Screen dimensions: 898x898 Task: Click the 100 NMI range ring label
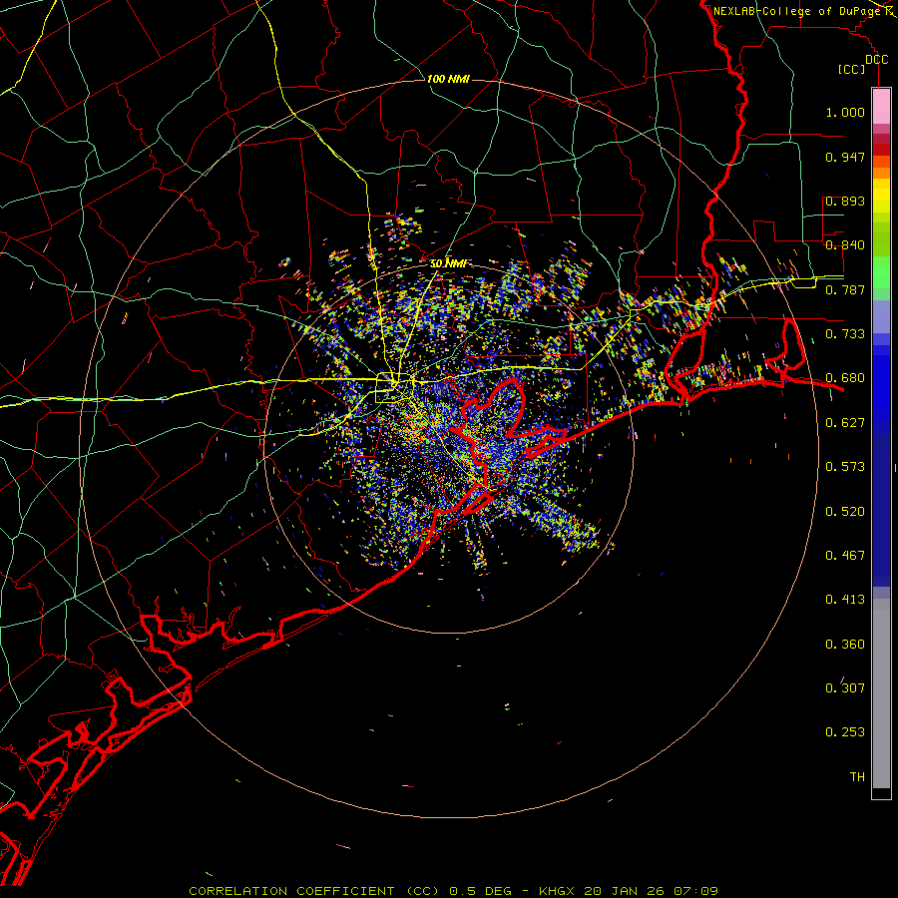tap(448, 79)
